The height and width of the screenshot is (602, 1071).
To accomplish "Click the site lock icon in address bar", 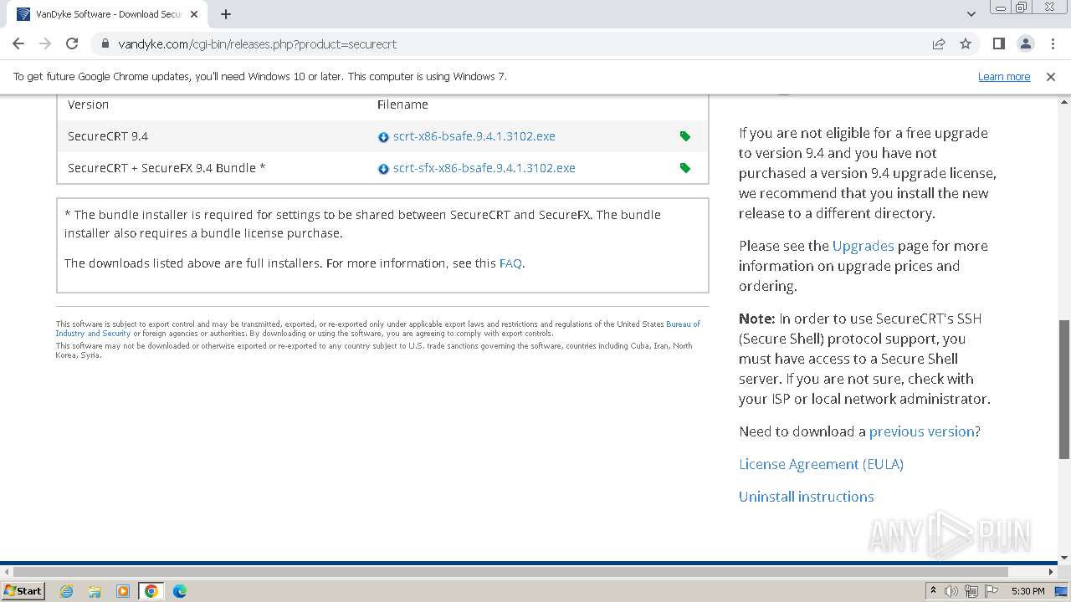I will pyautogui.click(x=105, y=44).
